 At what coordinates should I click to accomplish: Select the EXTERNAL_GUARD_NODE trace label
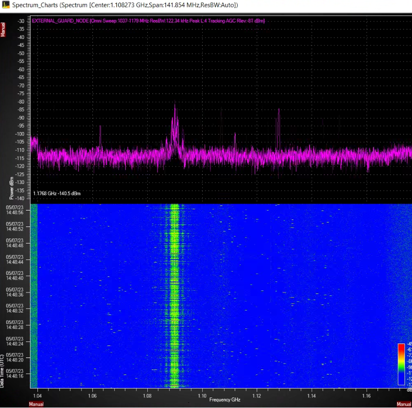point(59,21)
